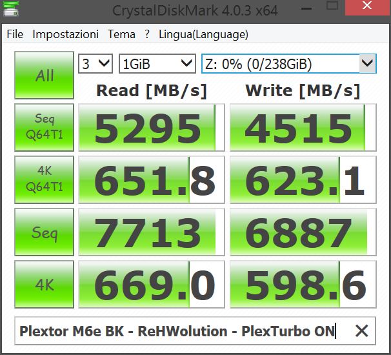The height and width of the screenshot is (355, 391).
Task: Click the 669.0 4K read result
Action: (x=152, y=284)
